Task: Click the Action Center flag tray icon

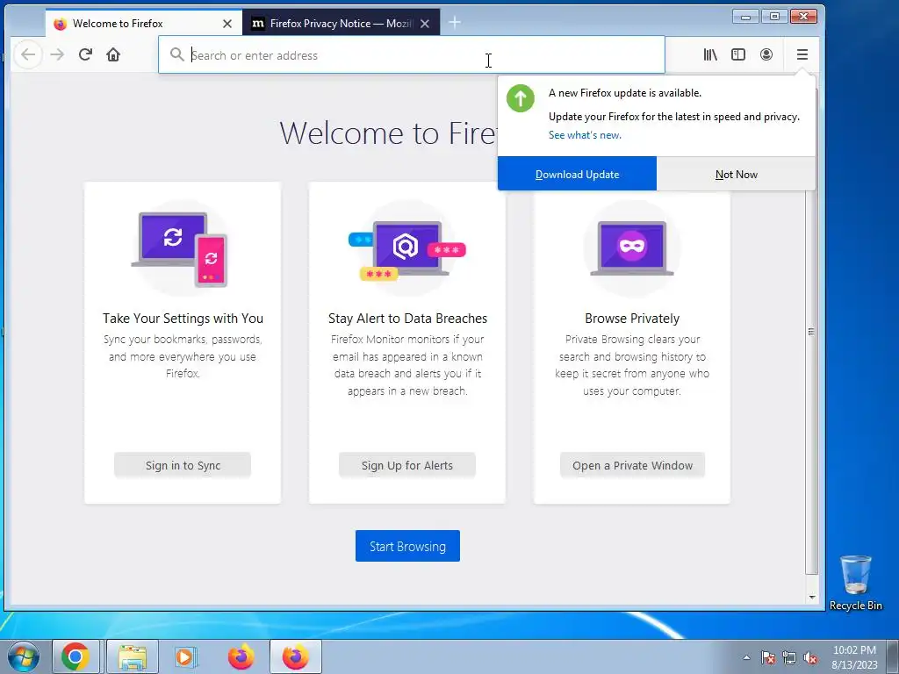Action: 768,657
